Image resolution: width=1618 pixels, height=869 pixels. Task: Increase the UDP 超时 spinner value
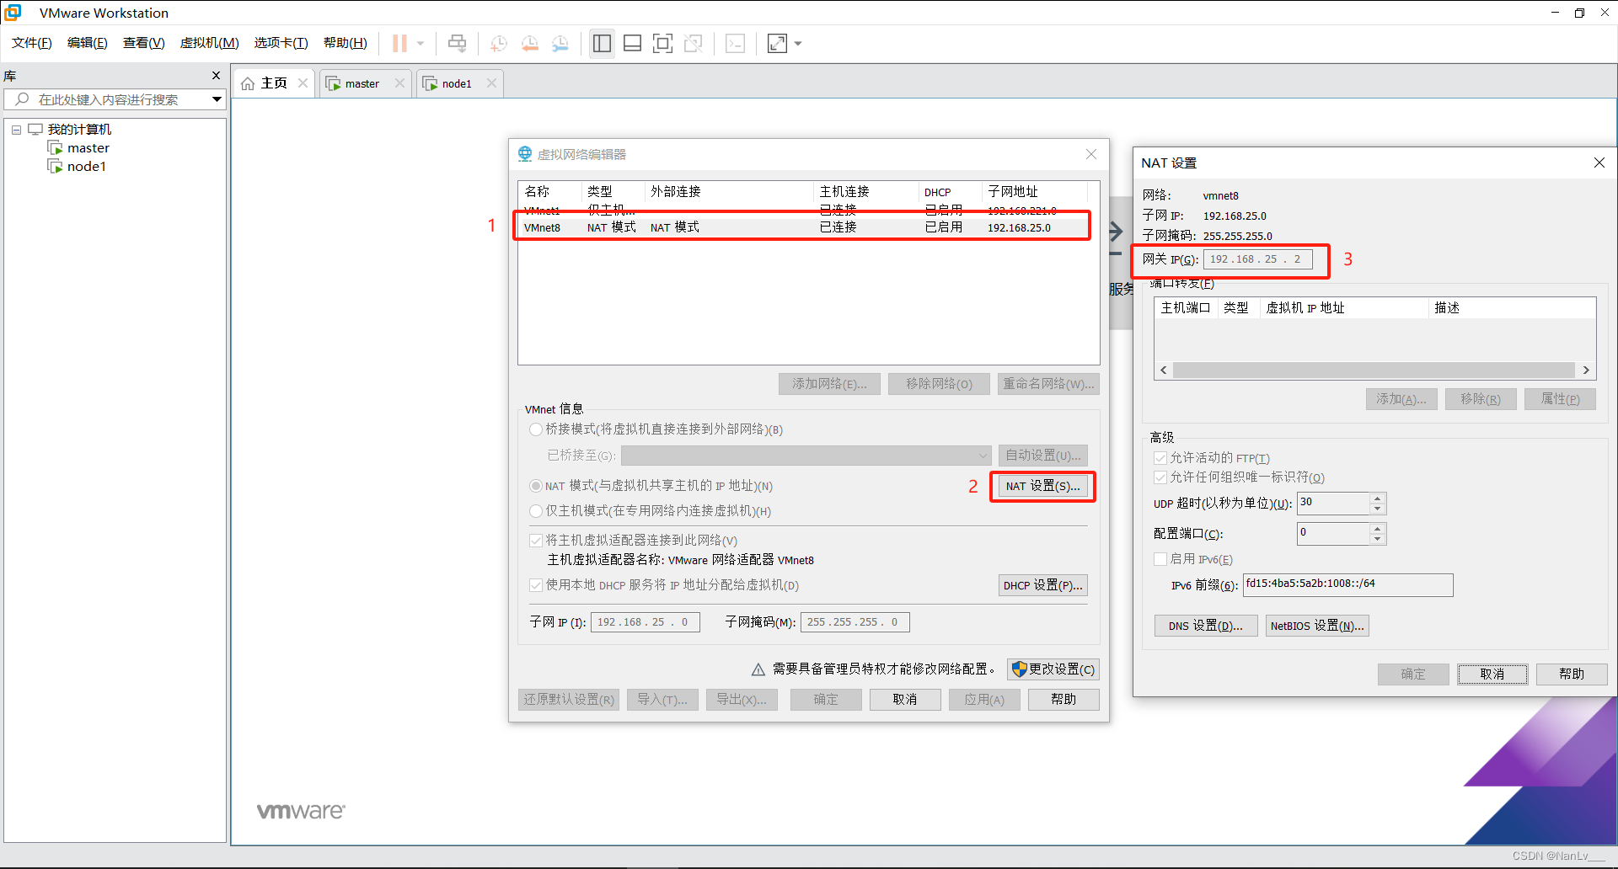pos(1377,498)
